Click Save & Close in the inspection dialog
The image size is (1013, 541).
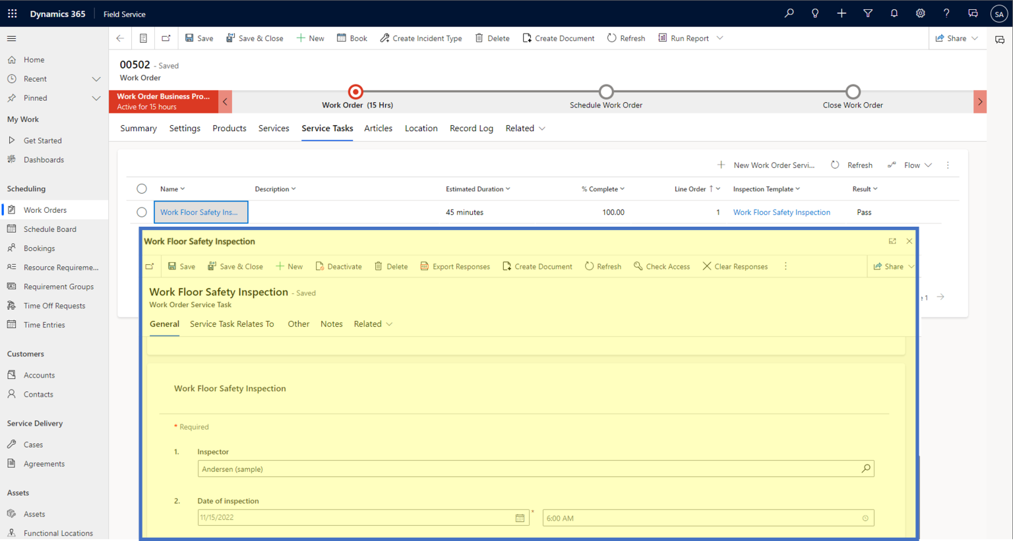235,266
